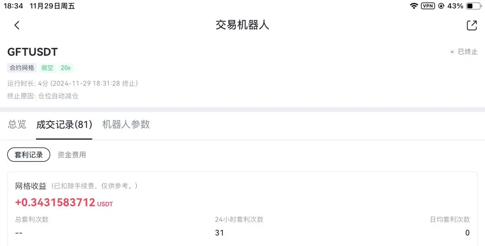Tap the 合约网格 tag
Viewport: 485px width, 246px height.
pyautogui.click(x=22, y=68)
